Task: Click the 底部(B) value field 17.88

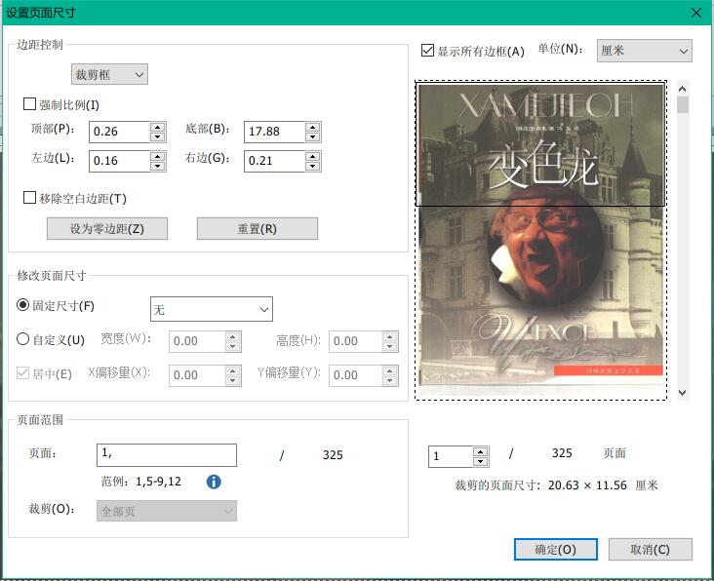Action: click(275, 132)
